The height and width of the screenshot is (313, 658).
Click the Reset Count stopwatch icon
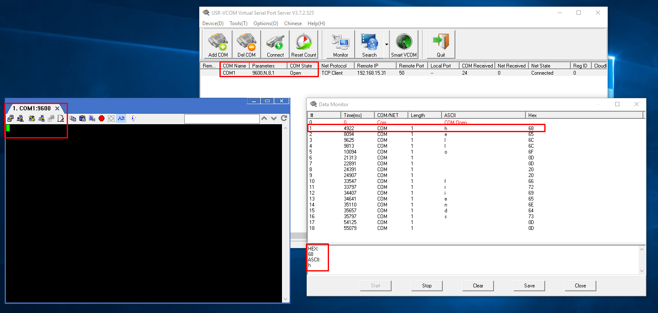coord(303,44)
